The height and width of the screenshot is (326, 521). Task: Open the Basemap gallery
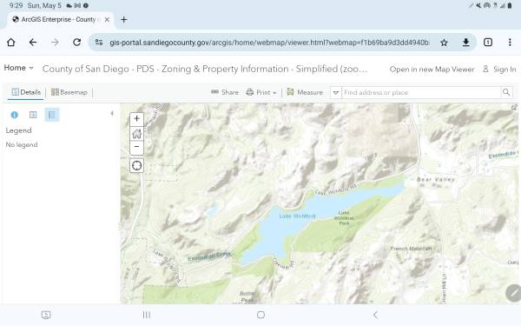pos(69,92)
